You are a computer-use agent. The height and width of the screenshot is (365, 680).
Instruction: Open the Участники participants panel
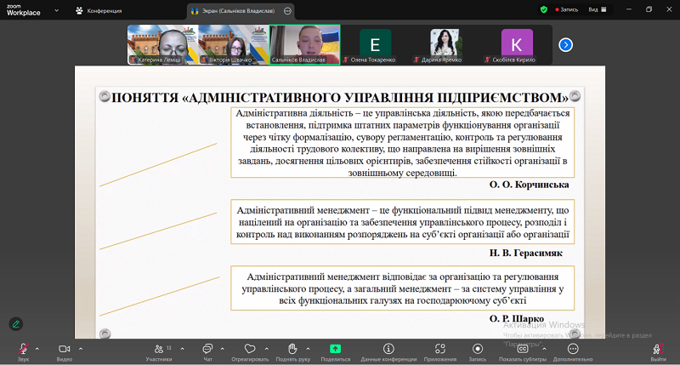pos(159,352)
